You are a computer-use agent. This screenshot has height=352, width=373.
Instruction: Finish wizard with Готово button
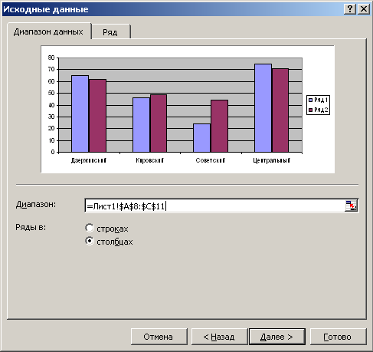pyautogui.click(x=338, y=337)
